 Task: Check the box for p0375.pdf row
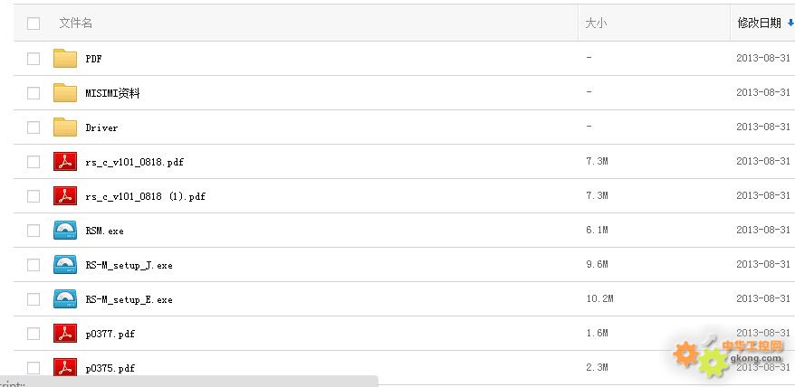(34, 368)
